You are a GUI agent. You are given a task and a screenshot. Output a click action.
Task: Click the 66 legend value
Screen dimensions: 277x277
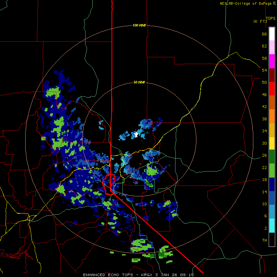[x=264, y=34]
